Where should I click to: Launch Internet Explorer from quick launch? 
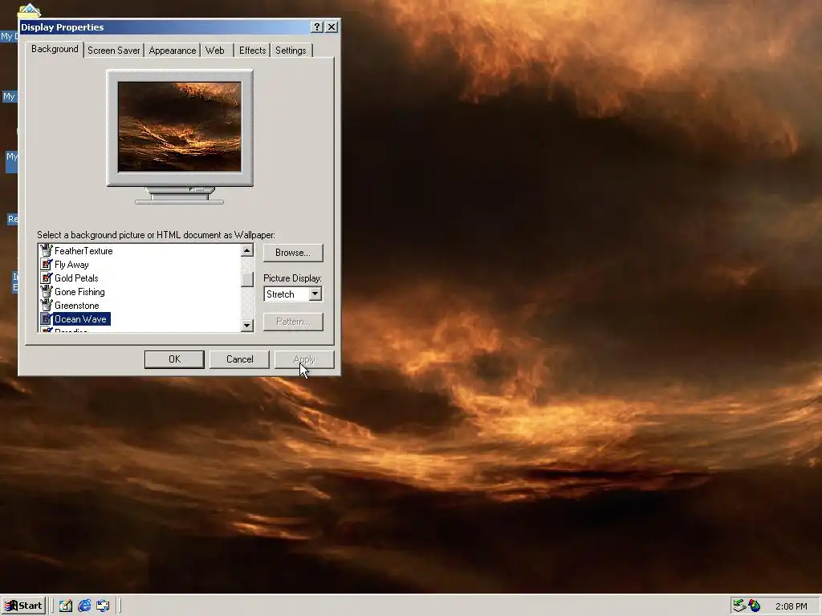[x=84, y=606]
